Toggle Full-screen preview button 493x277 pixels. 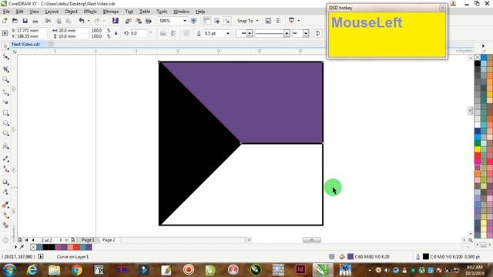tap(193, 21)
